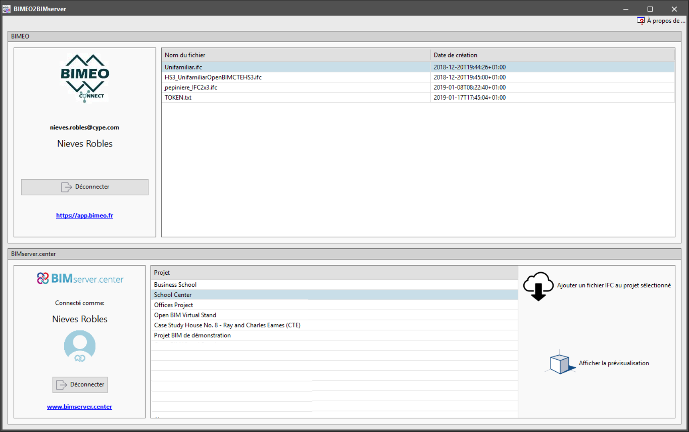Click the nieves.robles@cype.com email text
The height and width of the screenshot is (432, 689).
point(84,127)
